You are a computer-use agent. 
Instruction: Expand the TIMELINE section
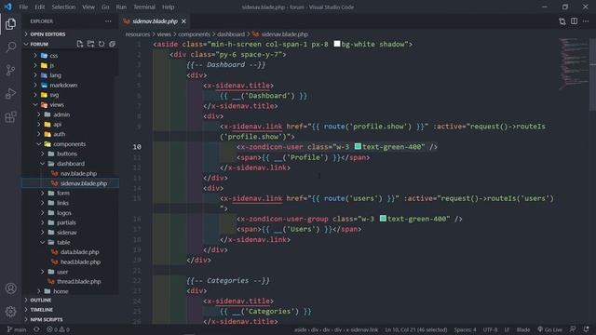click(41, 310)
